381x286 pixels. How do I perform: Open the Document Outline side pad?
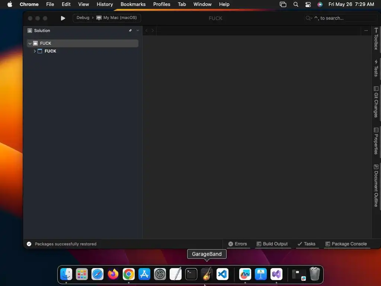click(x=376, y=186)
